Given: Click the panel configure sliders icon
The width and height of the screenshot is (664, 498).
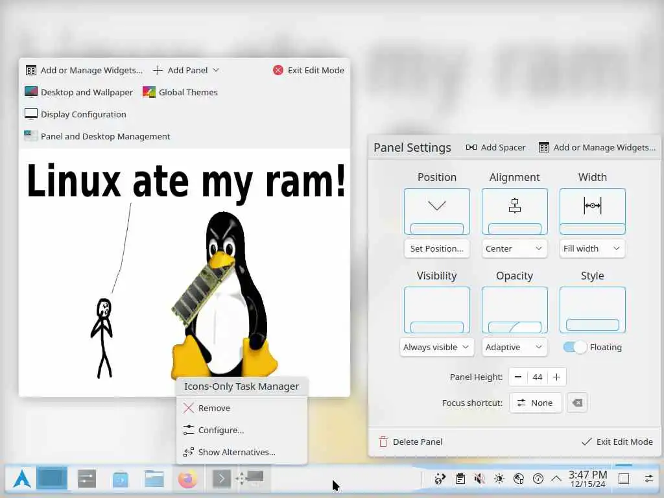Looking at the screenshot, I should pos(648,479).
